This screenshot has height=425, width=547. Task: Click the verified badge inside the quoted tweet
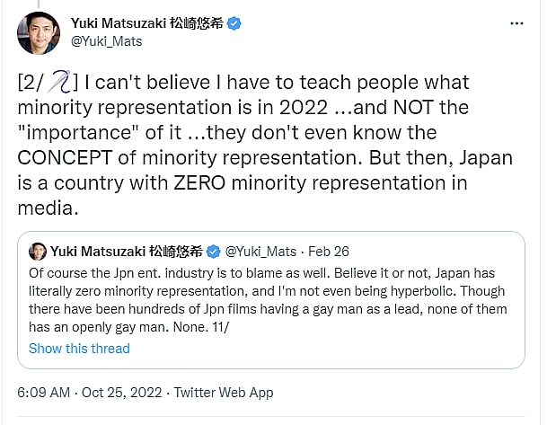(215, 251)
